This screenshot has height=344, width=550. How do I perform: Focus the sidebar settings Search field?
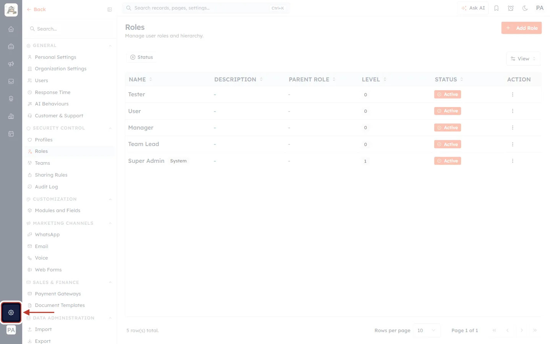(70, 29)
